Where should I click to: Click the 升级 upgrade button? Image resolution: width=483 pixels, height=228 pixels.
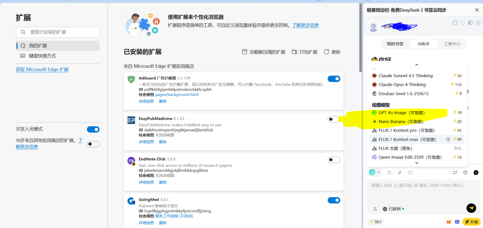471,222
